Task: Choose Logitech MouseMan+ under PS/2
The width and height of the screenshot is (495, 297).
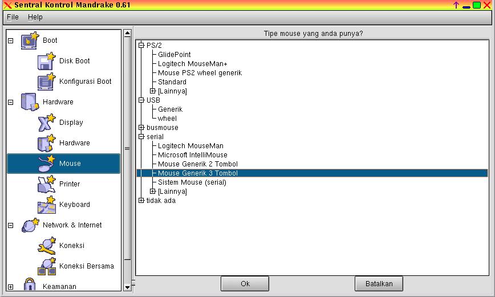Action: pos(192,64)
